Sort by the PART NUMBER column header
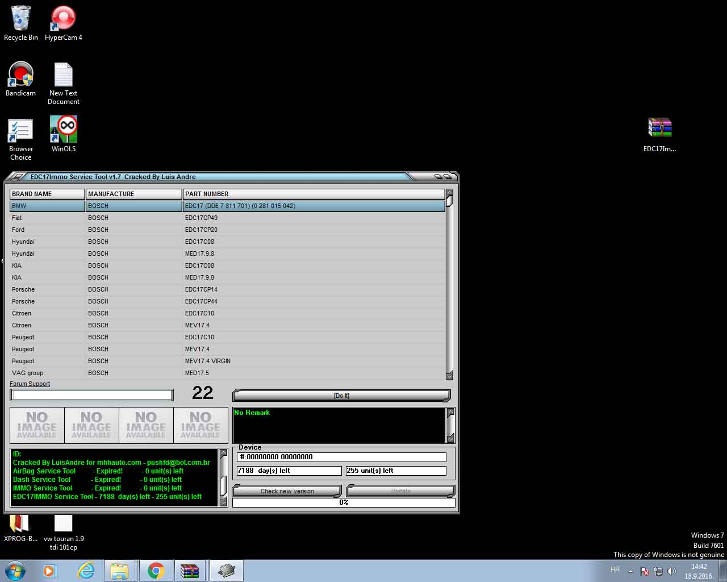The width and height of the screenshot is (727, 582). click(314, 194)
